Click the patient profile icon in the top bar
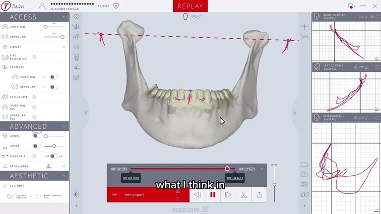Image resolution: width=381 pixels, height=214 pixels. click(42, 6)
